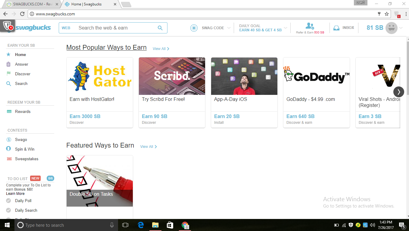This screenshot has width=409, height=231.
Task: Open the Most Popular Ways to Earn heading link
Action: [106, 48]
